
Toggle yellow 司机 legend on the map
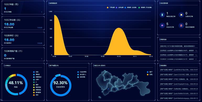pyautogui.click(x=150, y=74)
